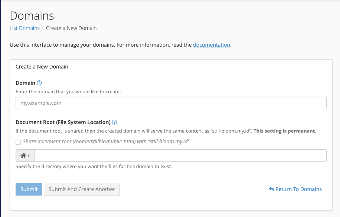Click the document root directory input
The image size is (340, 217).
click(180, 156)
